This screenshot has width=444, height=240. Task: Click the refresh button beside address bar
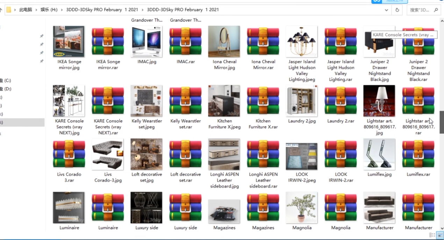(x=397, y=10)
